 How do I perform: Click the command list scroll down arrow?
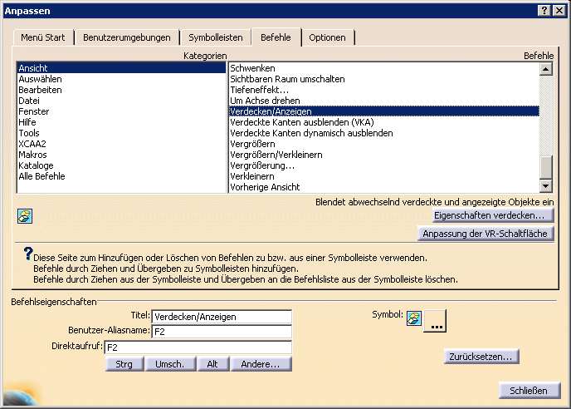click(x=545, y=186)
